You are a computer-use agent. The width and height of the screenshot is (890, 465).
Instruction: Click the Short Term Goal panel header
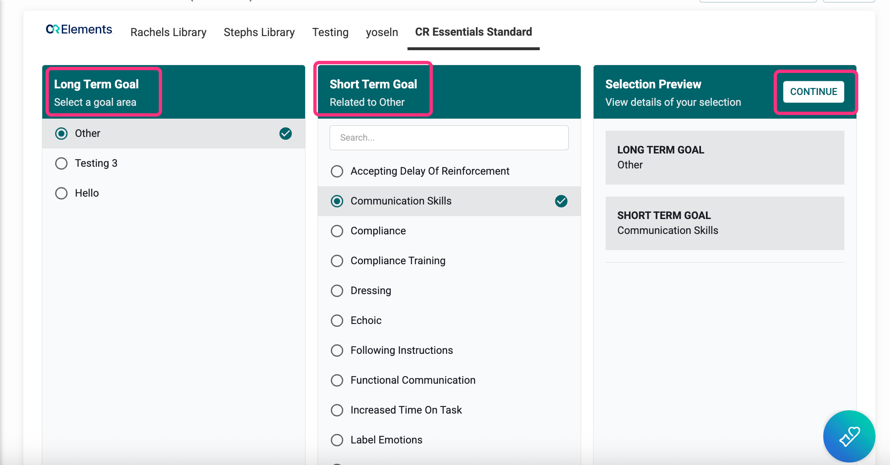click(449, 92)
